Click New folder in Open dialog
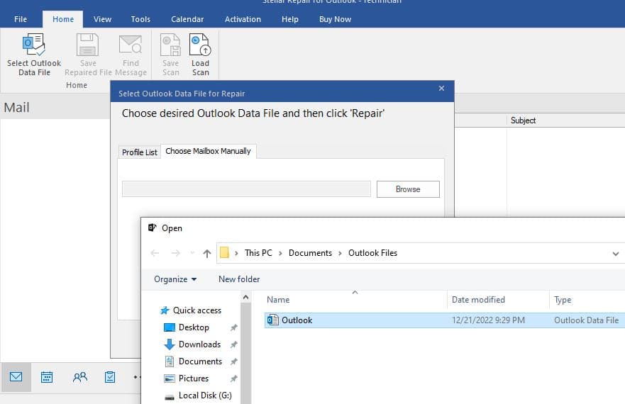 [239, 279]
